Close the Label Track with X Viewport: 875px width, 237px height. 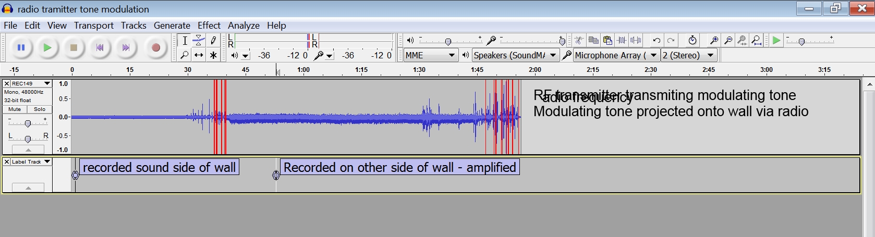point(7,161)
